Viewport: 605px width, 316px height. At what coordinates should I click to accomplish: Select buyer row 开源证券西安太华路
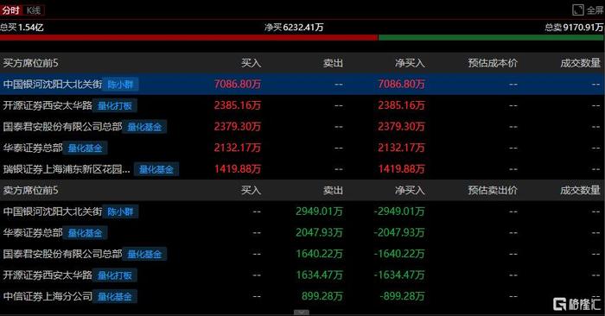pyautogui.click(x=302, y=105)
